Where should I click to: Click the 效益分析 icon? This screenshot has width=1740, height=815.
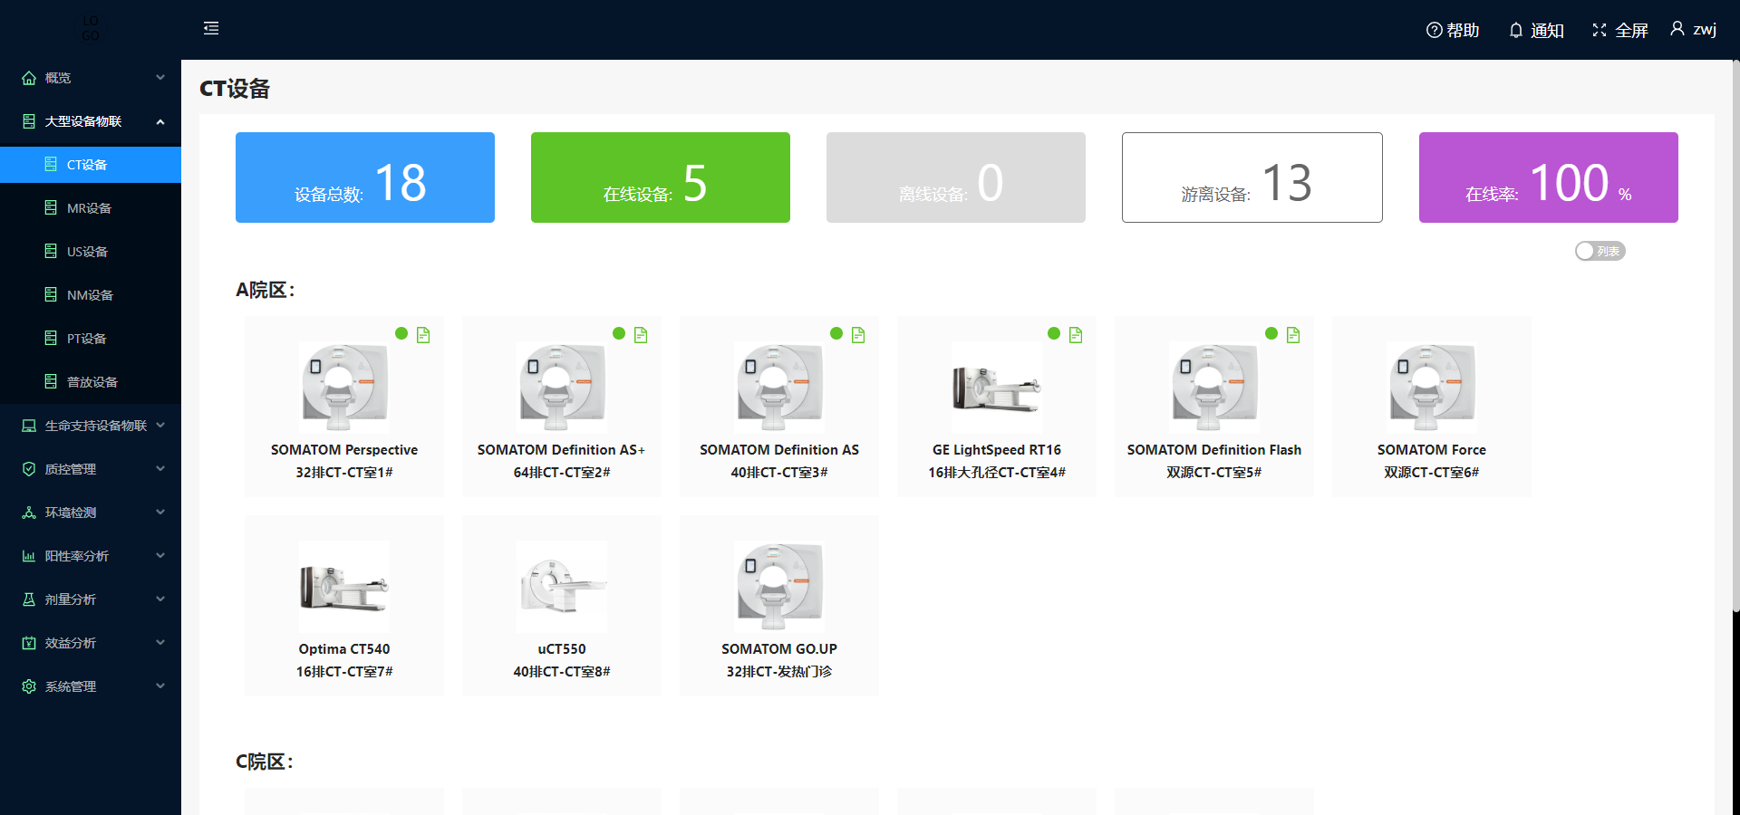coord(29,643)
